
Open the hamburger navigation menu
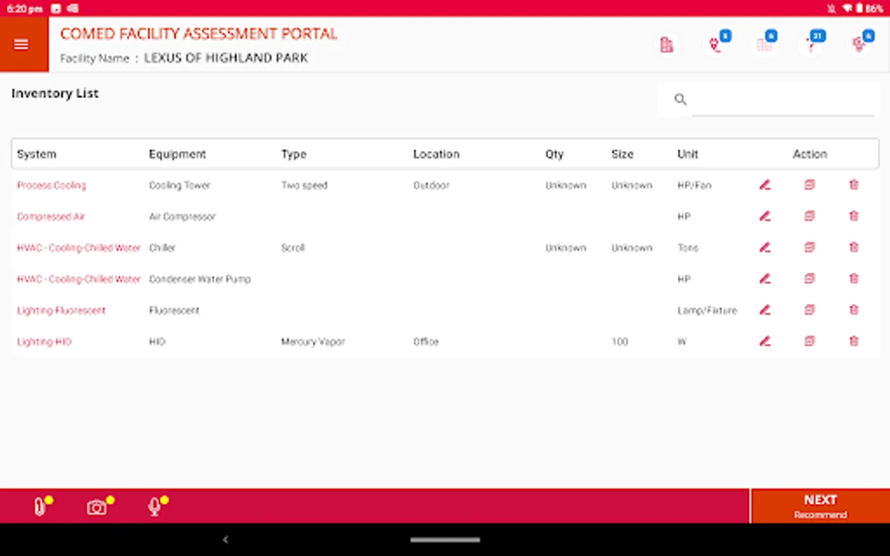click(22, 44)
